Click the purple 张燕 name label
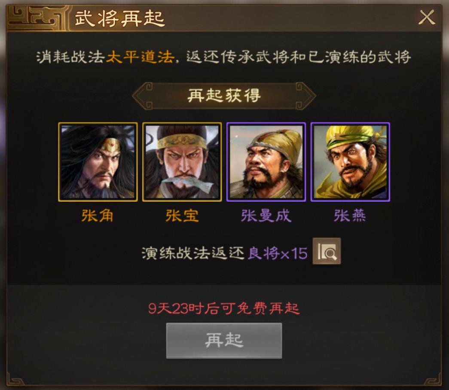 [350, 216]
